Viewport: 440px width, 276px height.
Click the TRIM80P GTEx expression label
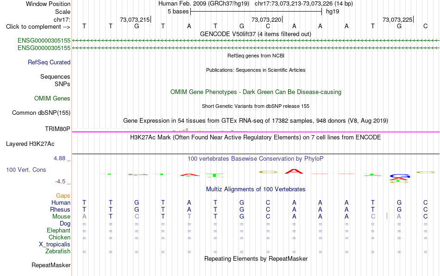(57, 129)
